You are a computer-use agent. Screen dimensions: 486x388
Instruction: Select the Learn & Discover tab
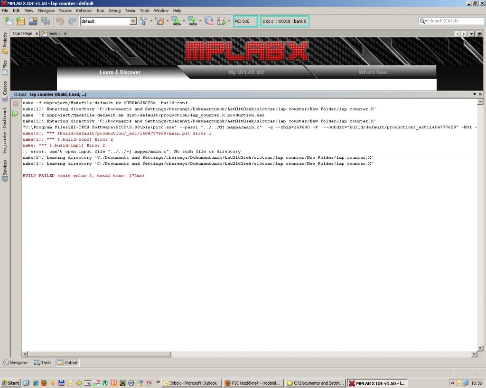click(x=120, y=72)
